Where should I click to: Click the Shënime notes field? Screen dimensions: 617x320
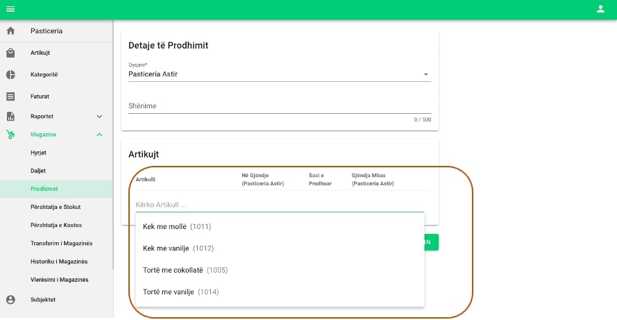pos(279,106)
